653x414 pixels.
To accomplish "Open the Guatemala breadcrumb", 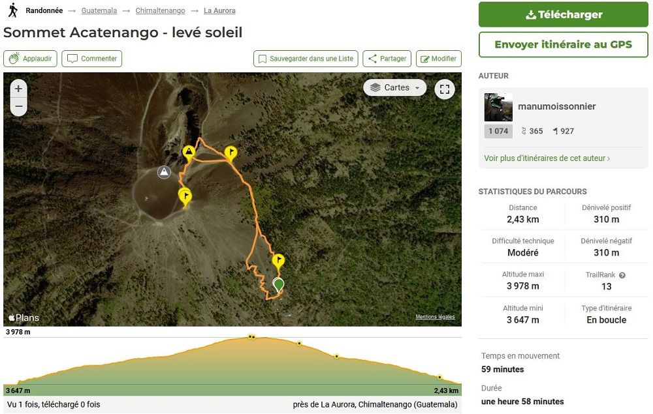I will [99, 11].
